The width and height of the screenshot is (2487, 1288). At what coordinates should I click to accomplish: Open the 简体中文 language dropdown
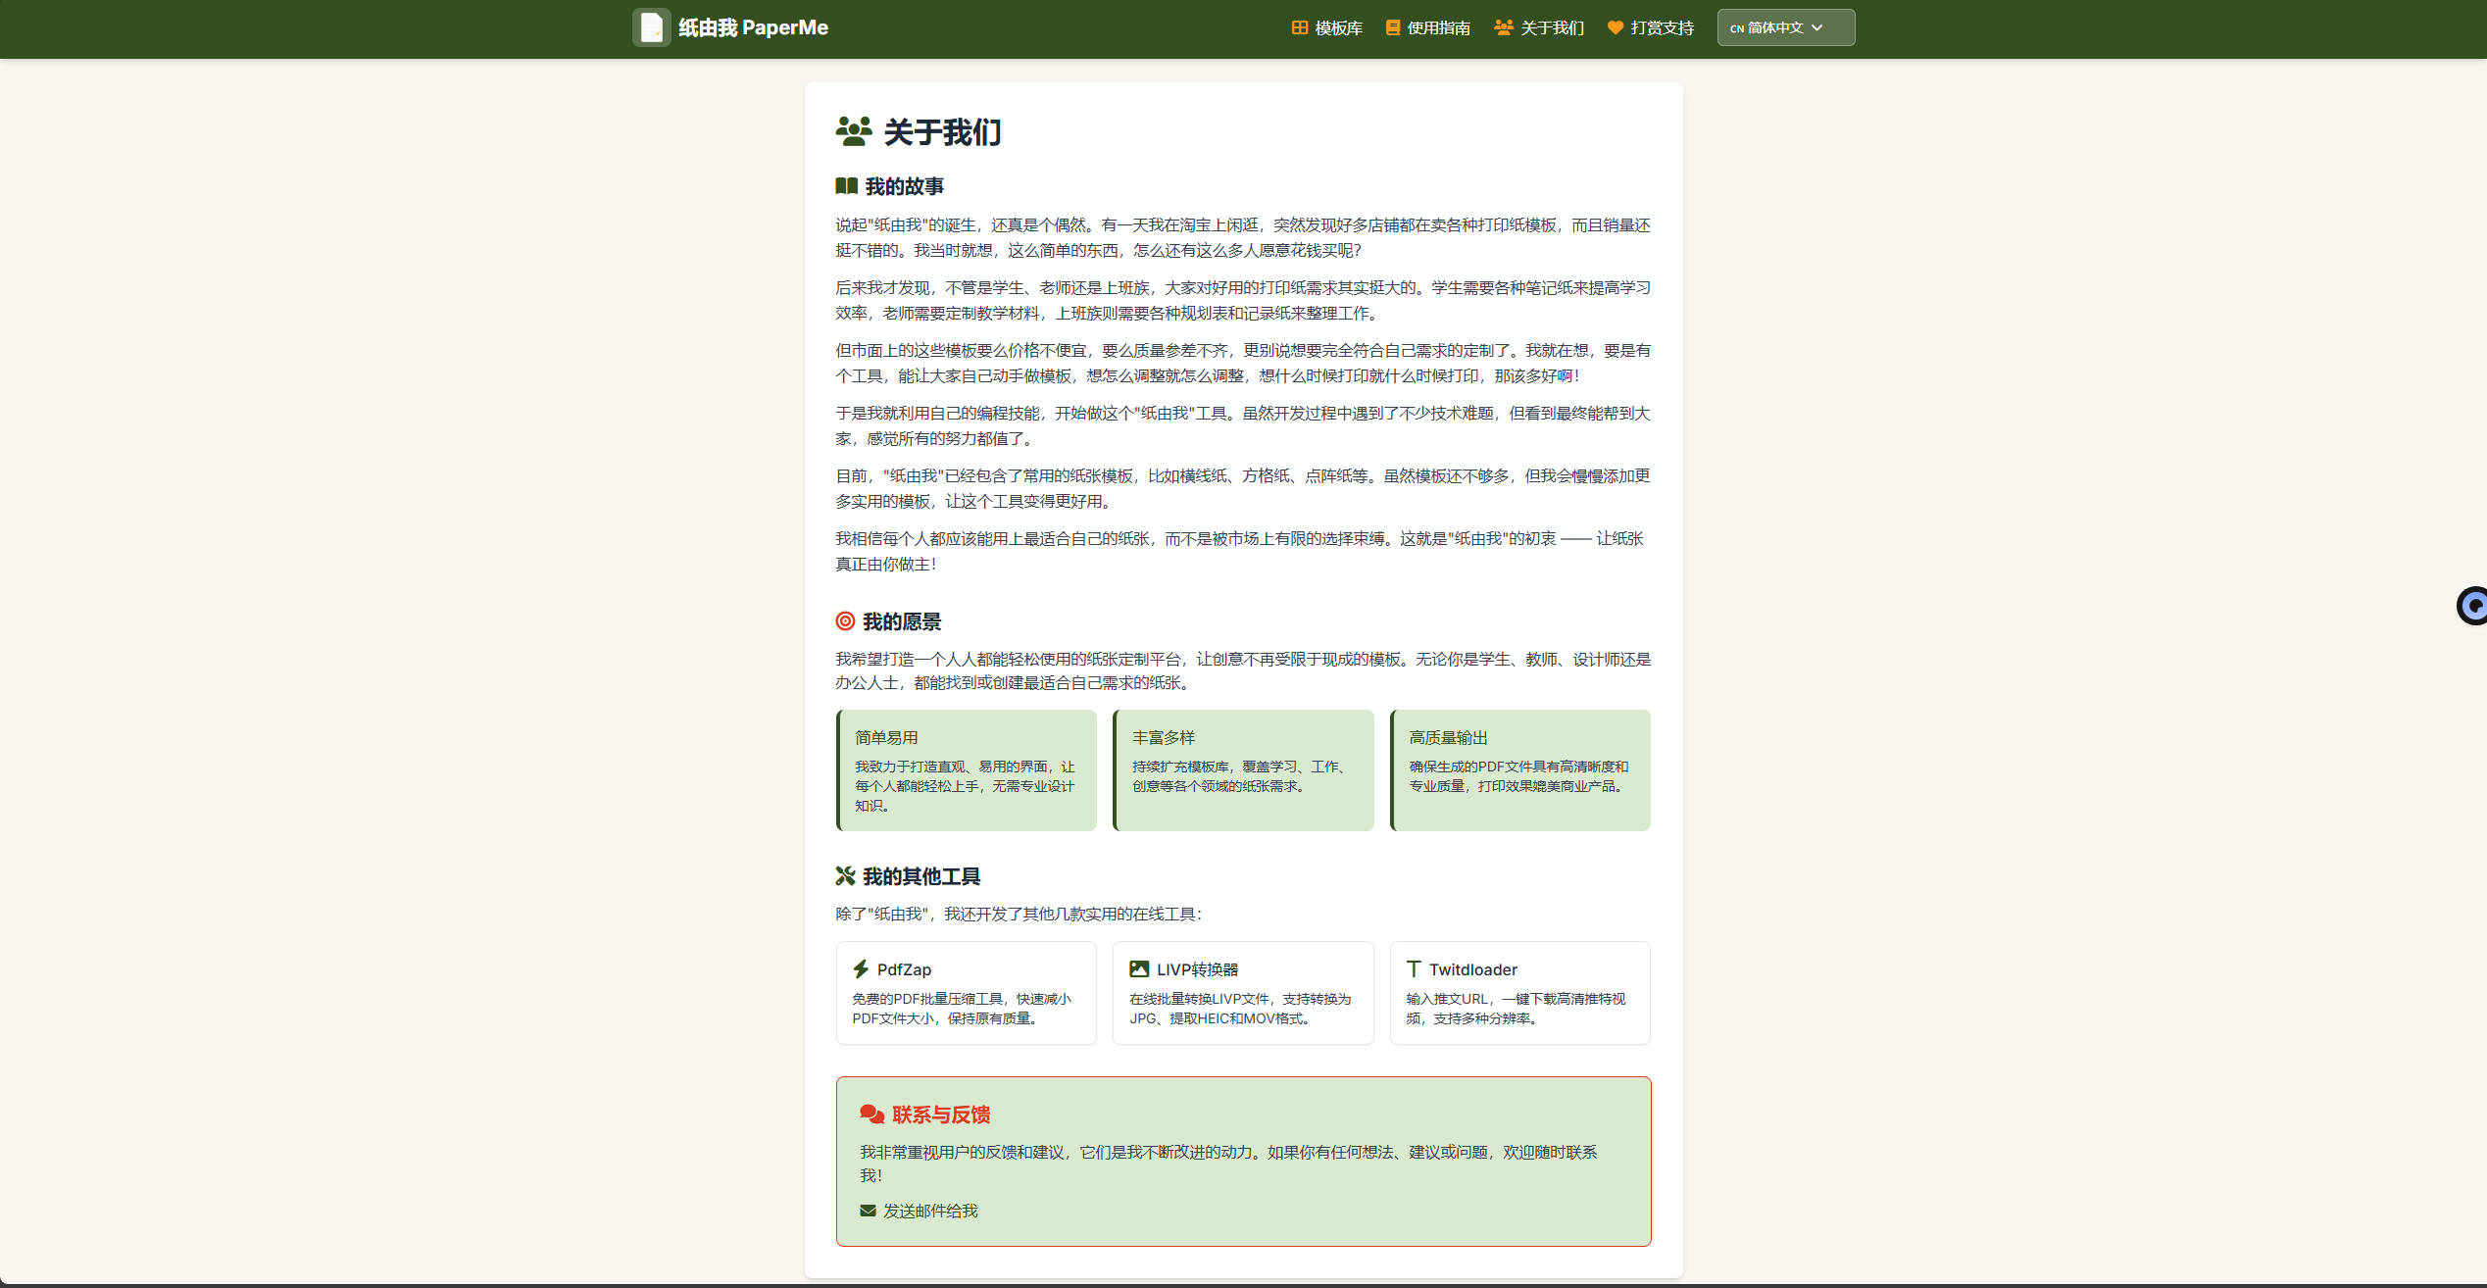pyautogui.click(x=1774, y=27)
